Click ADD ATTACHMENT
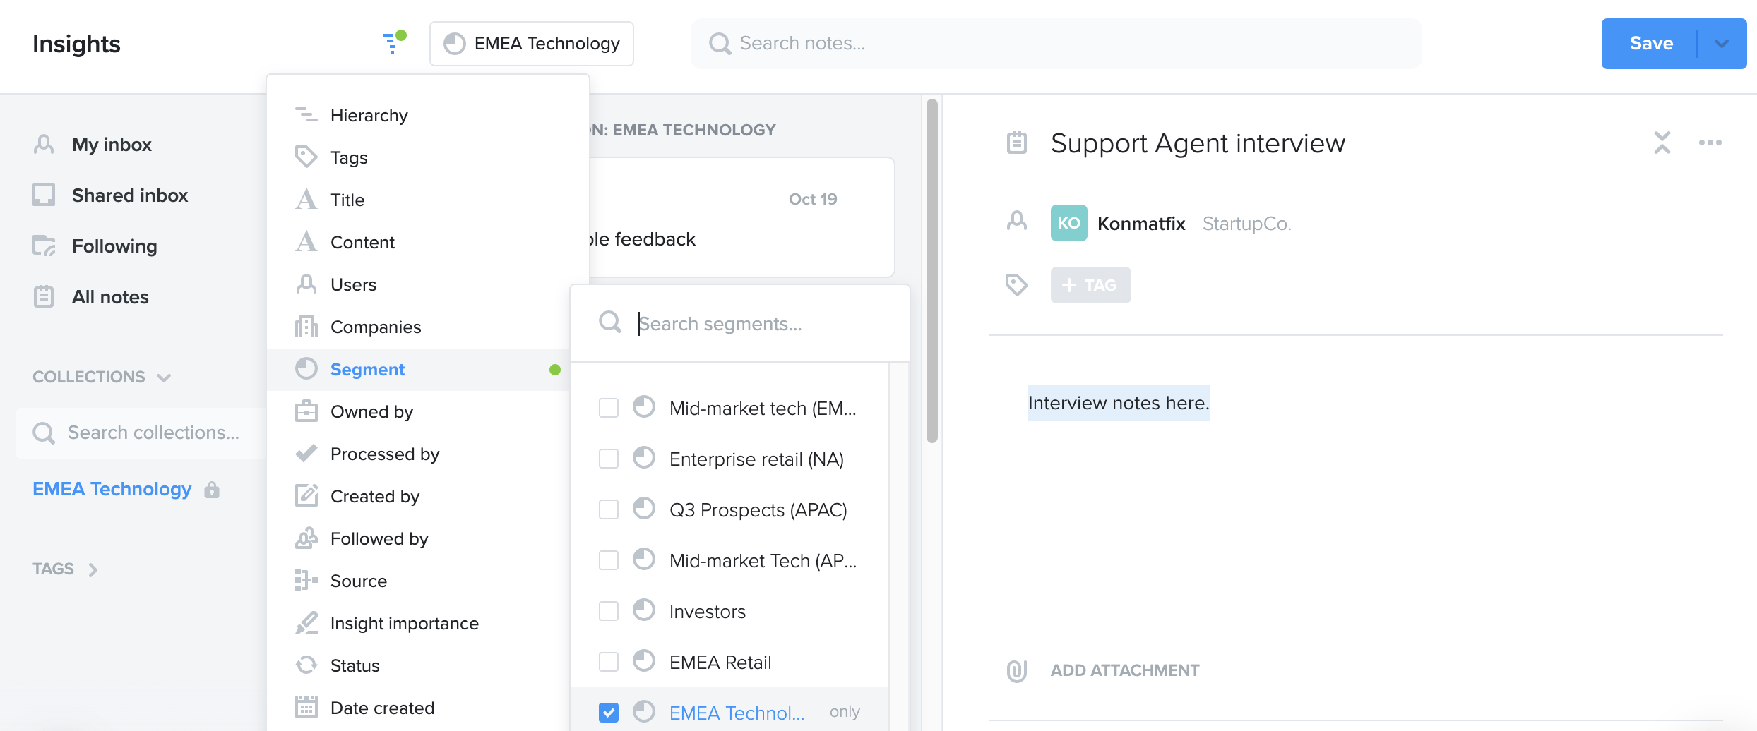The image size is (1757, 731). [1125, 670]
